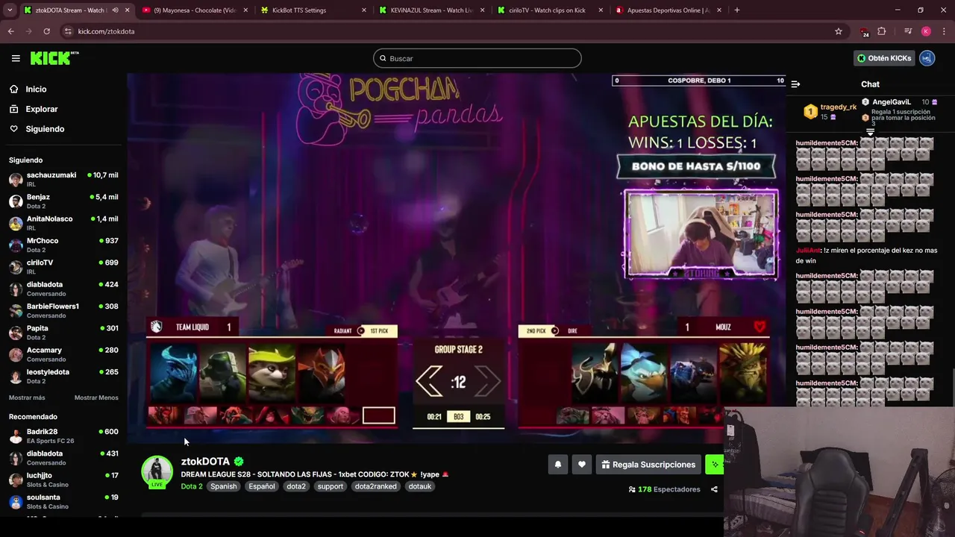The height and width of the screenshot is (537, 955).
Task: Collapse followed list with Mostrar Menos
Action: (x=96, y=398)
